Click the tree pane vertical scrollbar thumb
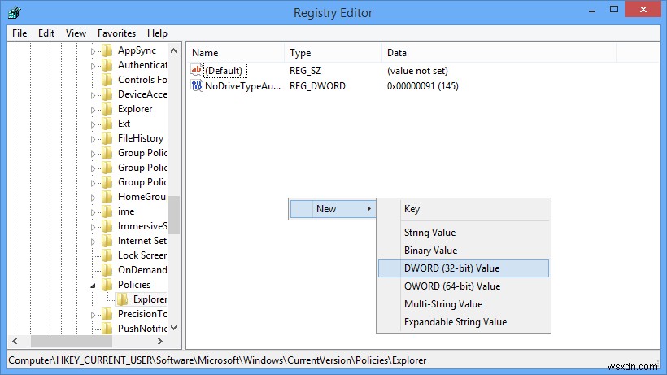 173,216
